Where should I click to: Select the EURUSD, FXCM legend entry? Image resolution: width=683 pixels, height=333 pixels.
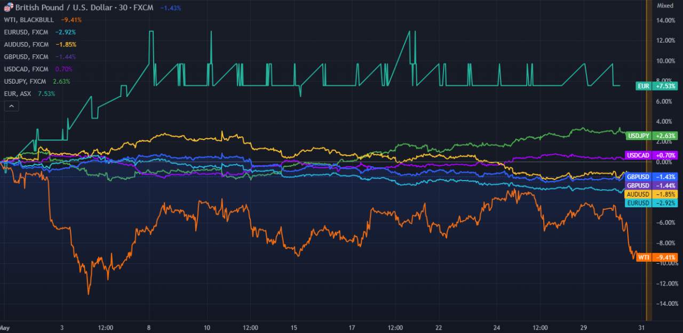[x=26, y=32]
